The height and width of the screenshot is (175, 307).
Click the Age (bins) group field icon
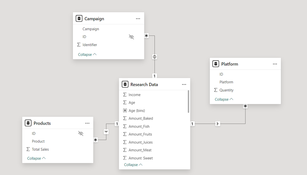coord(125,110)
